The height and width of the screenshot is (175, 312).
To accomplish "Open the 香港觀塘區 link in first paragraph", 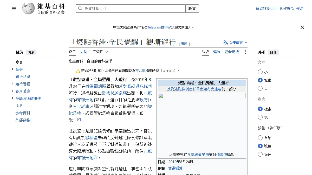I will click(x=96, y=86).
